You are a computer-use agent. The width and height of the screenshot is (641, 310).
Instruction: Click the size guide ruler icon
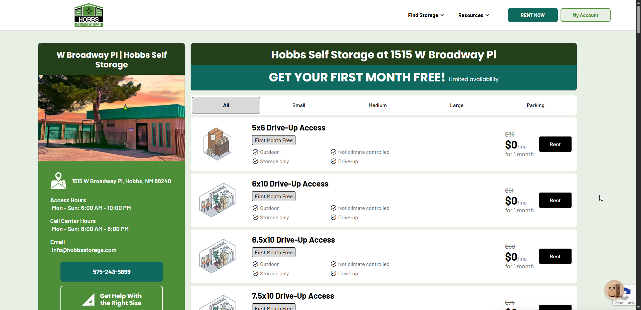88,299
